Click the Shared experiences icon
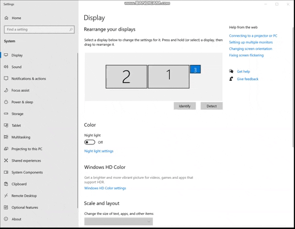295x229 pixels. coord(6,160)
